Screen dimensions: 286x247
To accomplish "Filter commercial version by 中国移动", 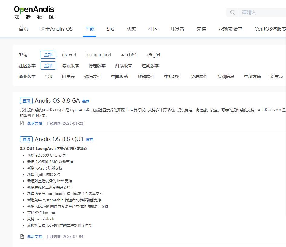I will 119,77.
